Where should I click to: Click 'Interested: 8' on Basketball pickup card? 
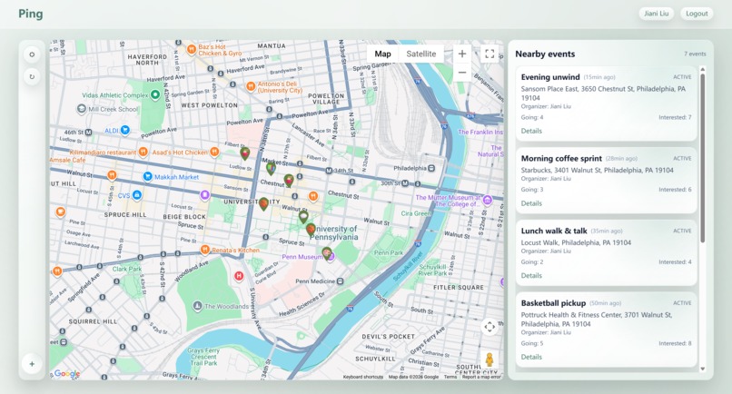[x=675, y=343]
